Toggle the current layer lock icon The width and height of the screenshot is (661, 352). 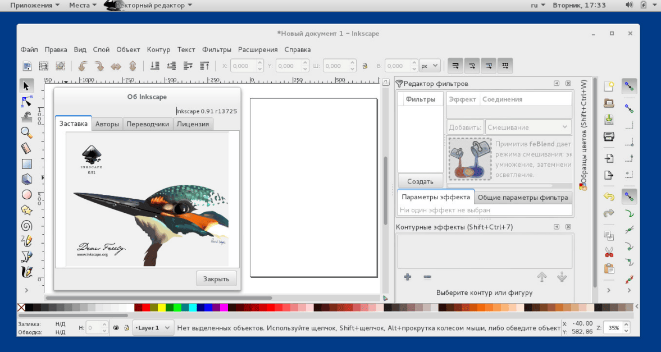pos(126,327)
